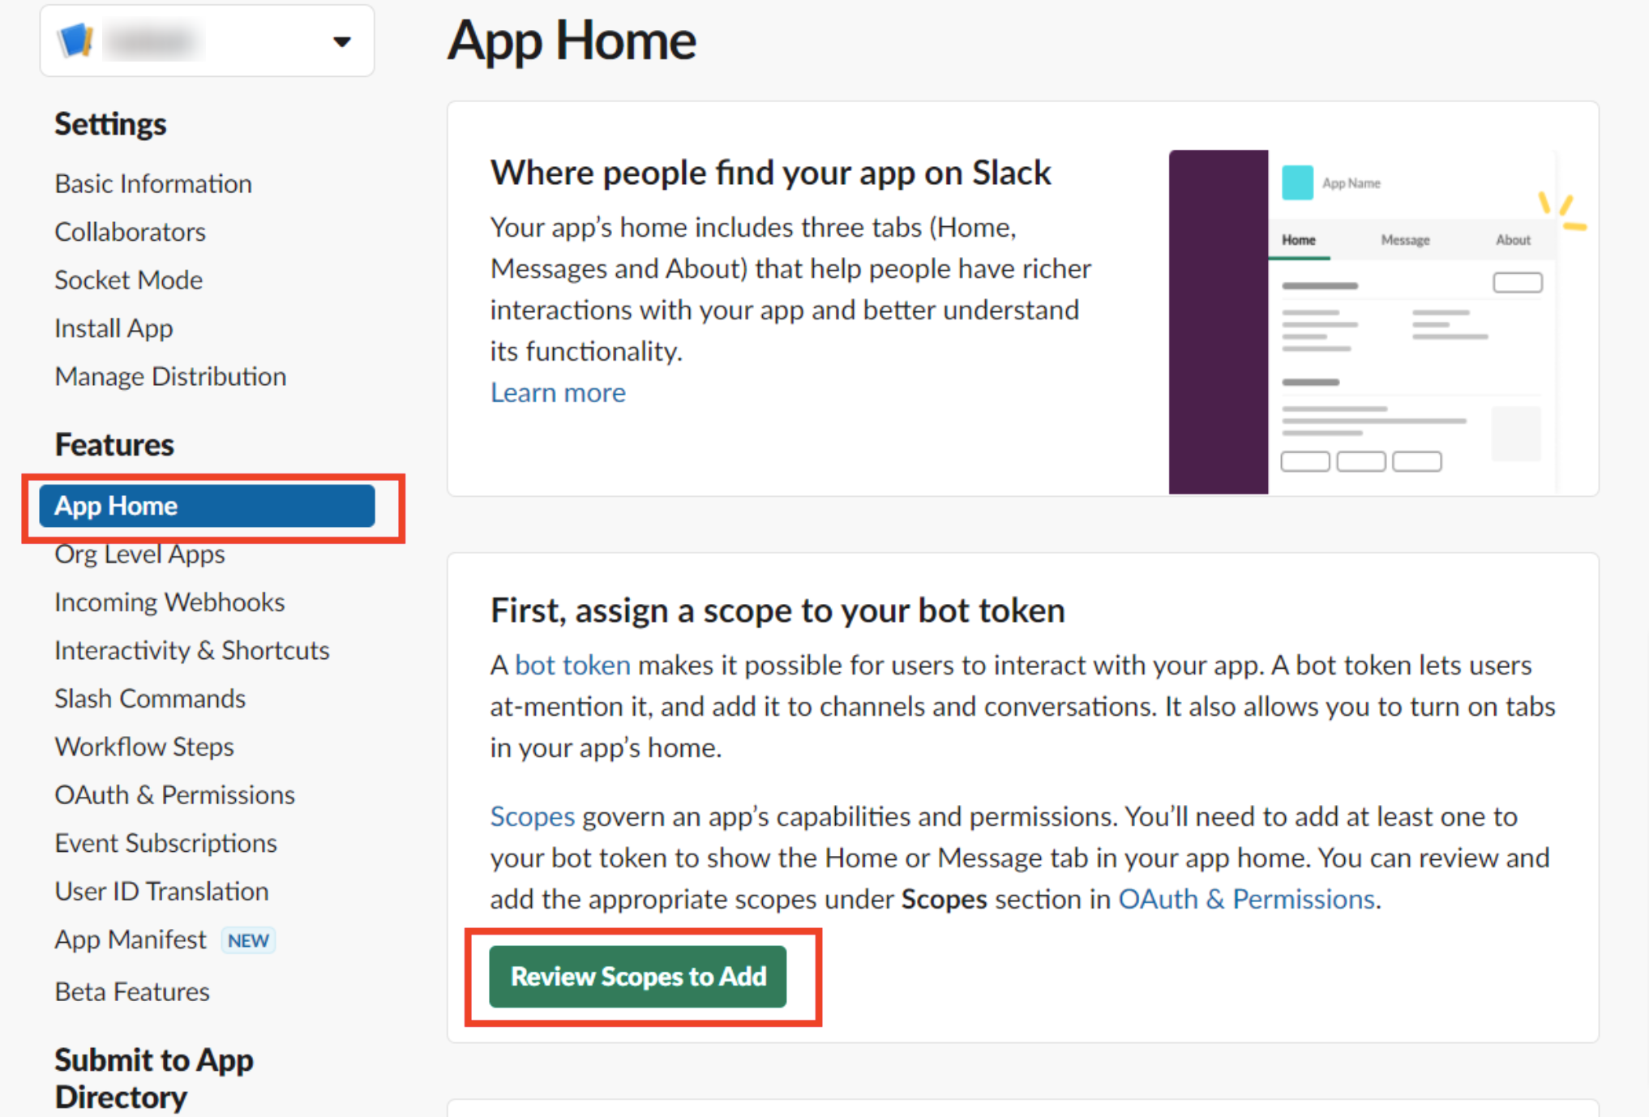This screenshot has width=1649, height=1117.
Task: Click the app icon in workspace selector
Action: pos(75,41)
